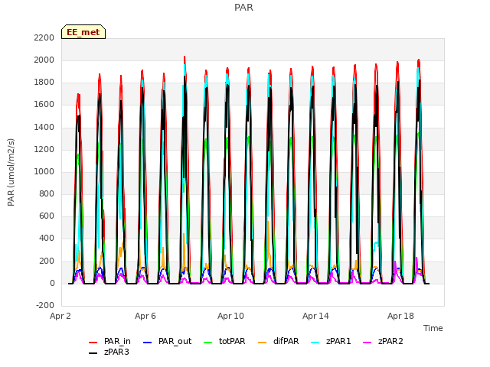Click the red PAR_in legend swatch
The image size is (490, 367).
tap(93, 343)
